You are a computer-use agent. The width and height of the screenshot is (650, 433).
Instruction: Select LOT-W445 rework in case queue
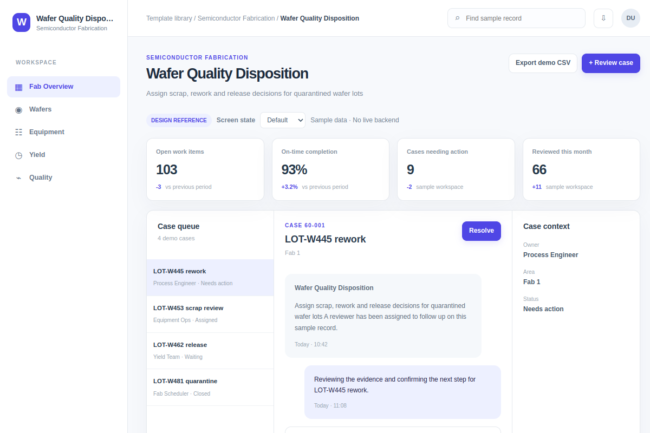(x=210, y=277)
